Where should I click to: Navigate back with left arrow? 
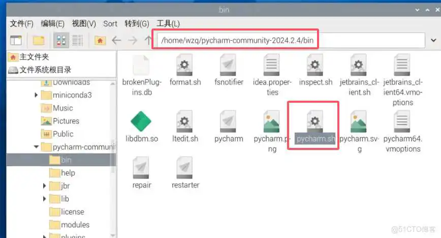pos(116,41)
